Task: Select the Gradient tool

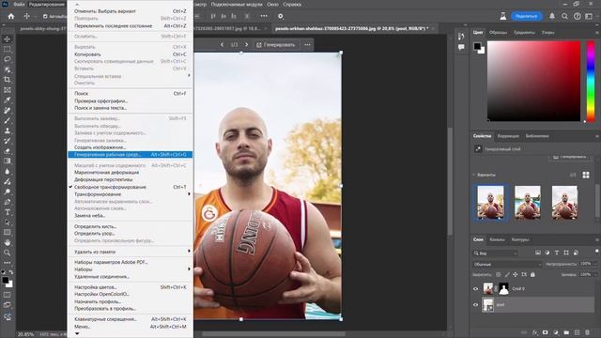Action: (x=8, y=161)
